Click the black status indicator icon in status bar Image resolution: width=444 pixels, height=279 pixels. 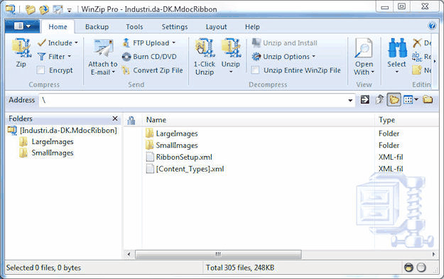[408, 268]
